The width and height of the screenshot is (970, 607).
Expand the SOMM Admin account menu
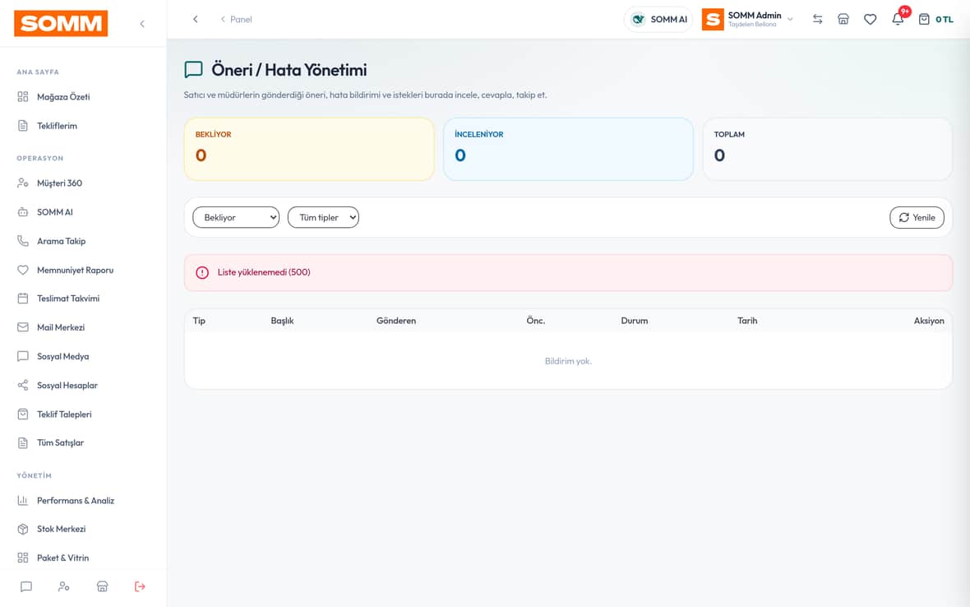(x=748, y=19)
